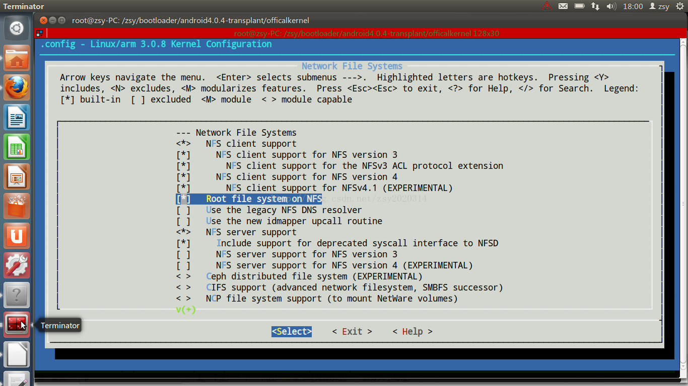
Task: Toggle Root file system on NFS
Action: coord(249,199)
